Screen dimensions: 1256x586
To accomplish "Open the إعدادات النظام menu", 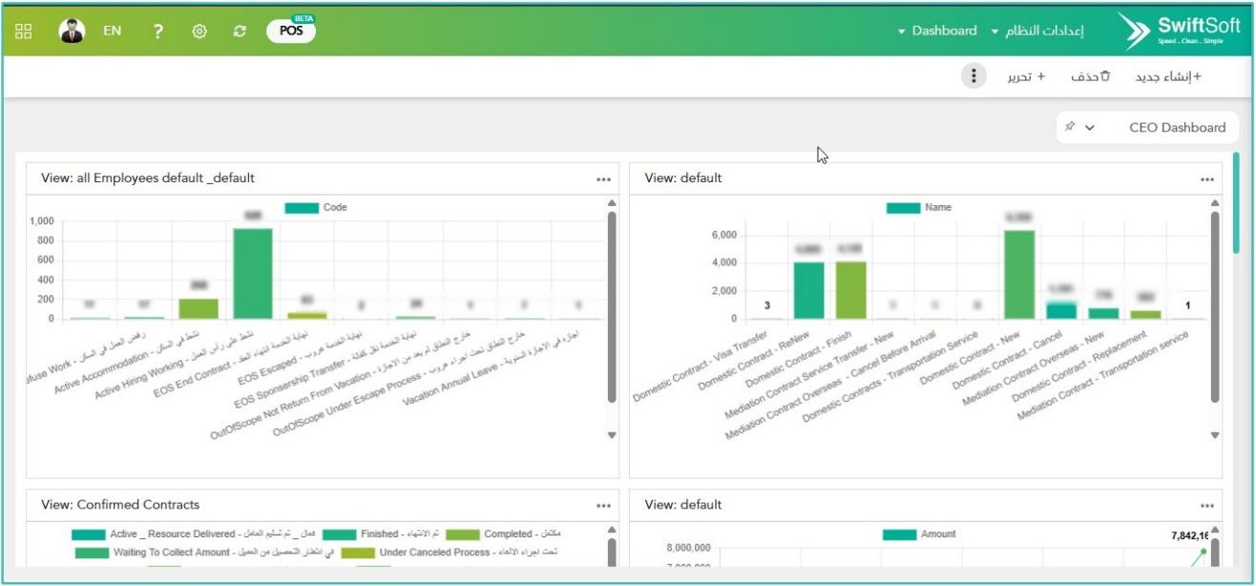I will point(1037,31).
